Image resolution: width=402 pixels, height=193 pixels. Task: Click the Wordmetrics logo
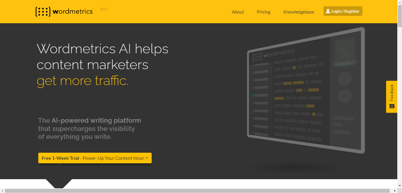[64, 11]
